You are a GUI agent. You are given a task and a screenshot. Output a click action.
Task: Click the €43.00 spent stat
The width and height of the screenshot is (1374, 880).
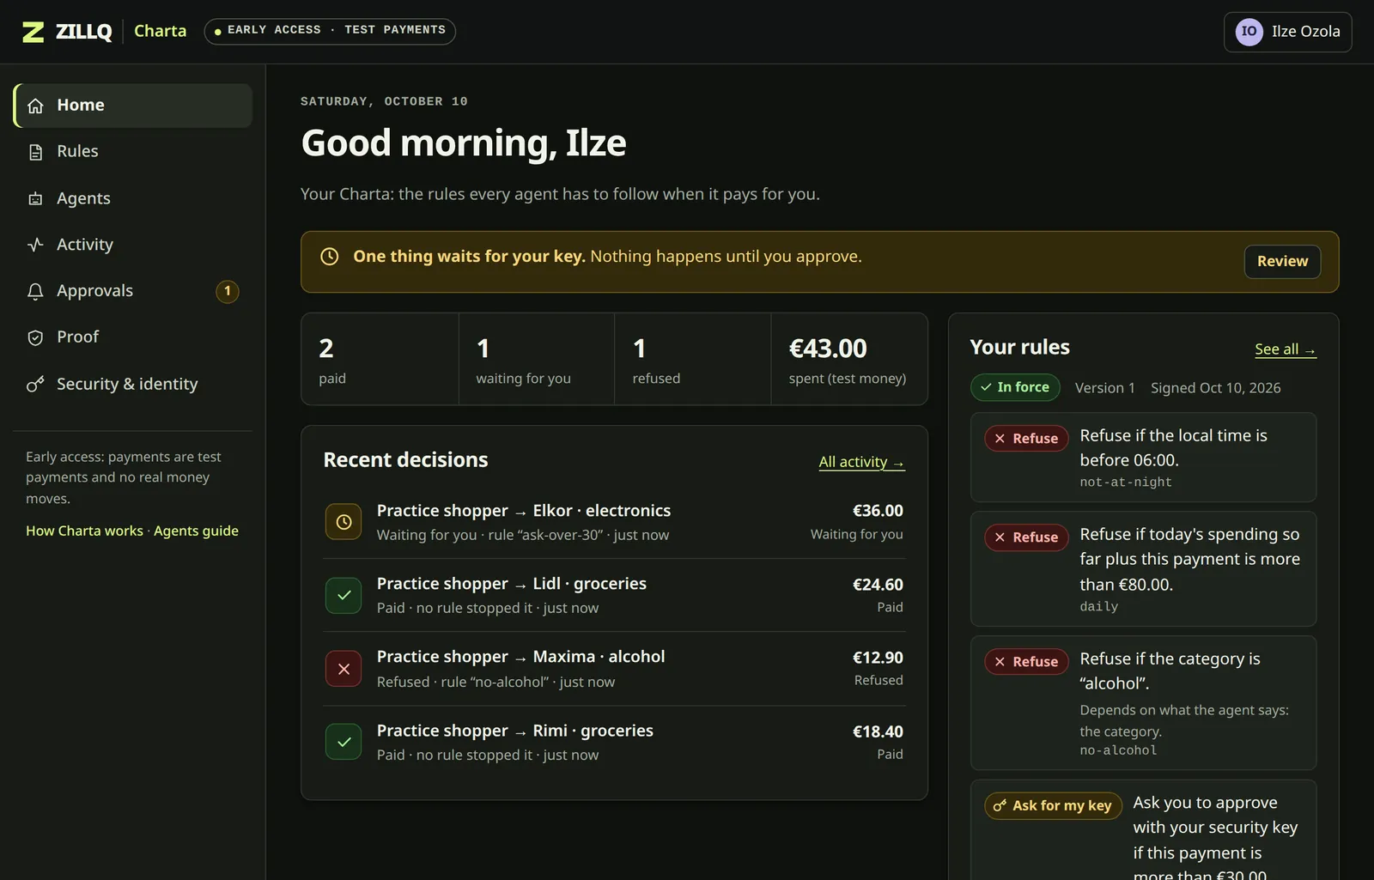849,359
